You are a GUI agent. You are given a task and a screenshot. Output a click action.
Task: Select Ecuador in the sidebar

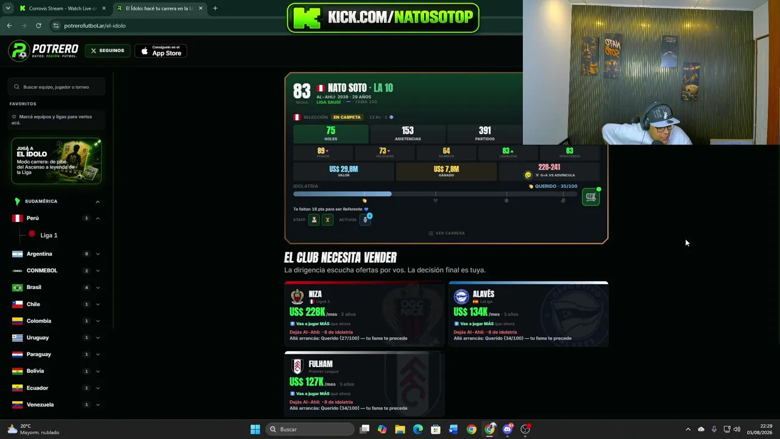coord(37,388)
